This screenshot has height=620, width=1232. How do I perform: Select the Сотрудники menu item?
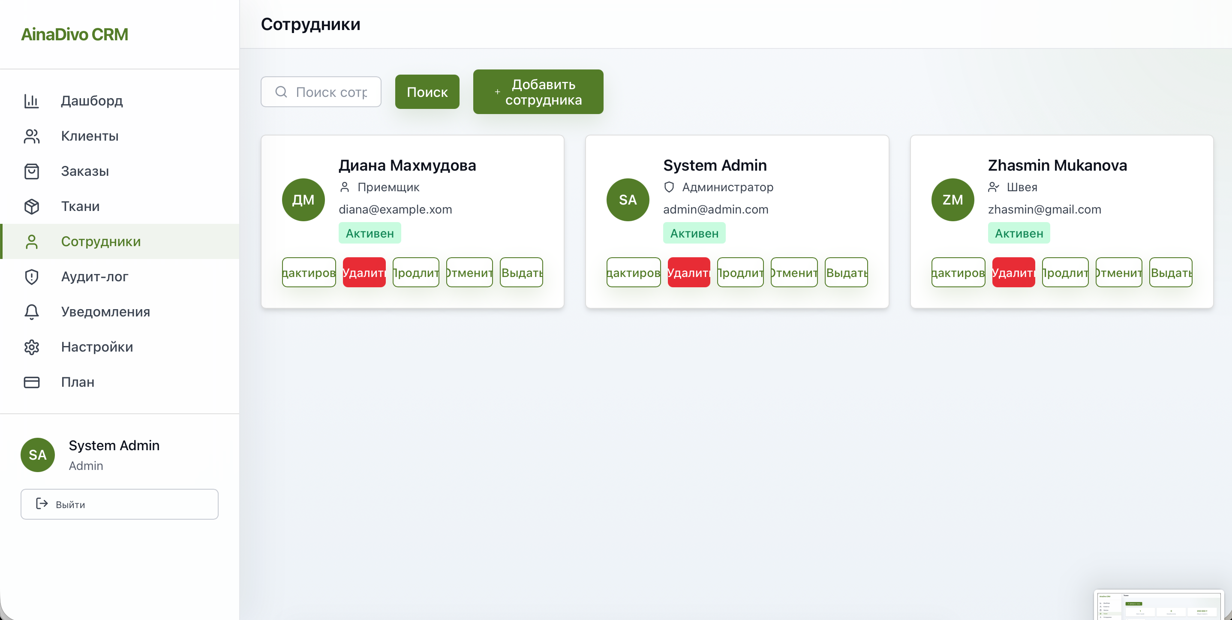coord(120,241)
